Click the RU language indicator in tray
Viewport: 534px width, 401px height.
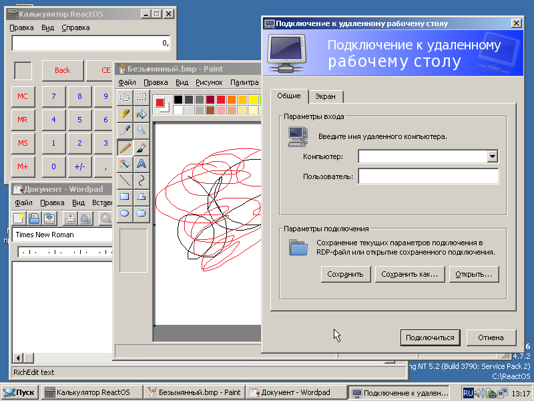(x=469, y=393)
